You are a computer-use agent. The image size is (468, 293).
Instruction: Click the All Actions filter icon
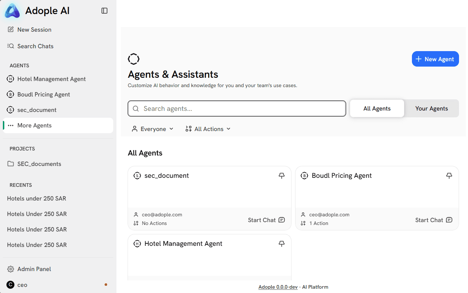188,129
